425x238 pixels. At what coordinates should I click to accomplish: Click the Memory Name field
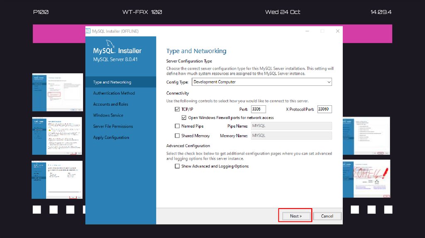click(291, 136)
